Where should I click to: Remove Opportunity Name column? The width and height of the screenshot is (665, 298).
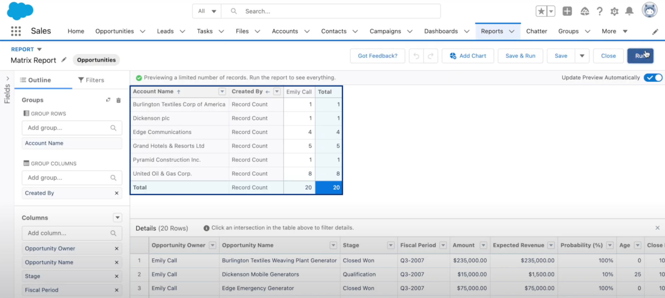pyautogui.click(x=116, y=262)
